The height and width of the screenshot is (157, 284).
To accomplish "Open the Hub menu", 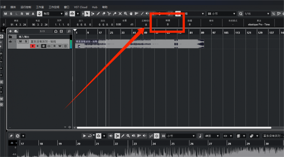I will point(95,7).
